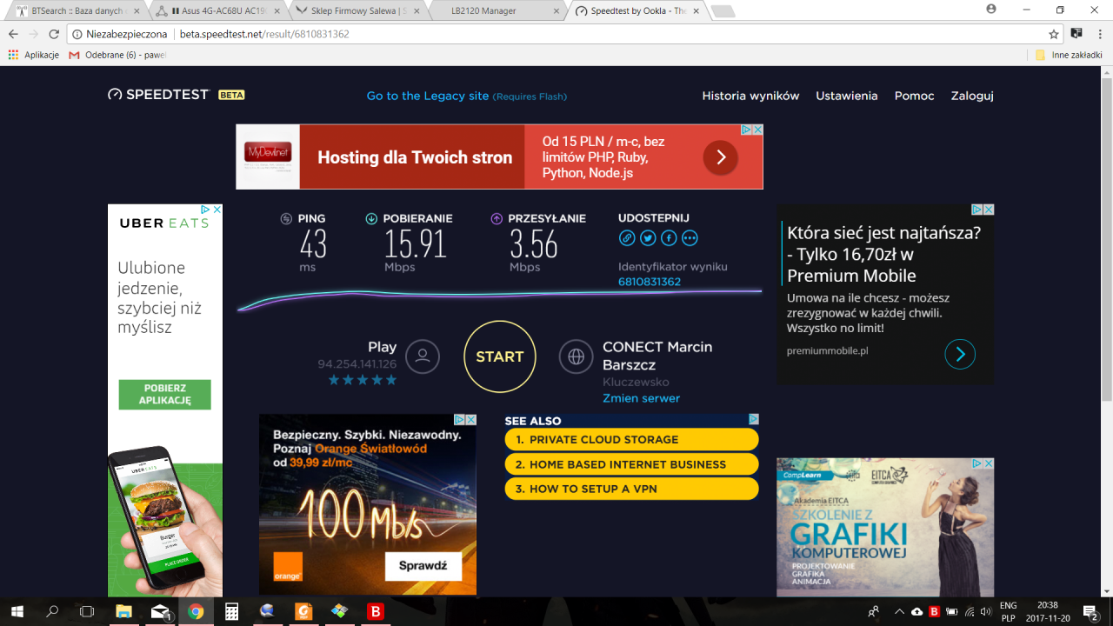
Task: Click the Premium Mobile ad arrow
Action: click(960, 354)
